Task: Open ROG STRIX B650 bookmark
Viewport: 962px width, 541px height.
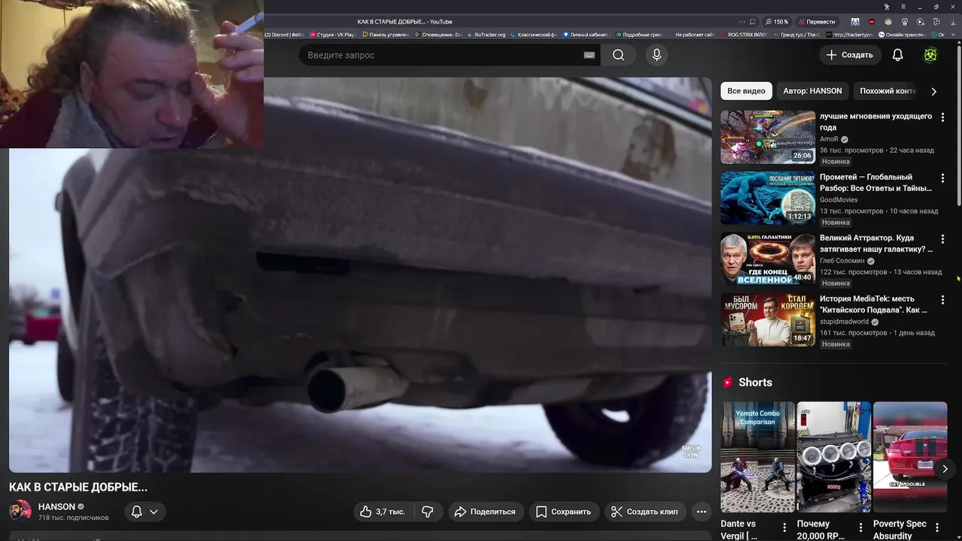Action: pyautogui.click(x=744, y=35)
